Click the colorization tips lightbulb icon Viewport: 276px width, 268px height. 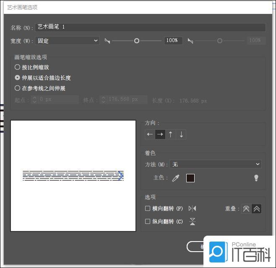click(x=256, y=178)
